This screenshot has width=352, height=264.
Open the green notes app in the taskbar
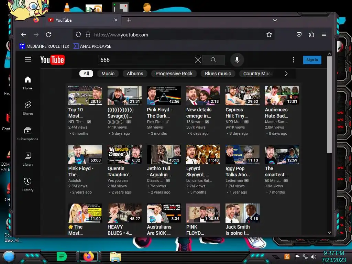pyautogui.click(x=62, y=256)
